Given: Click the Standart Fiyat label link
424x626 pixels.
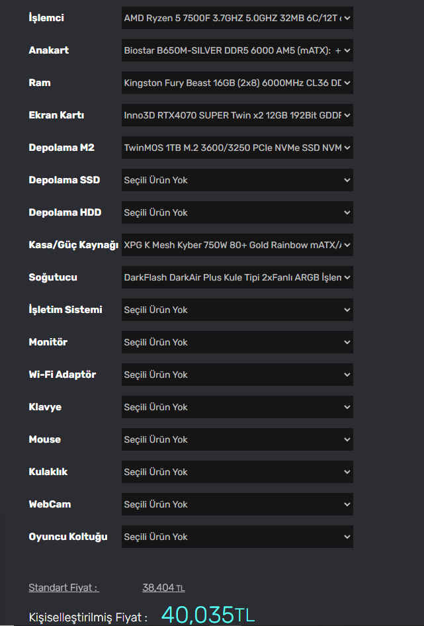Looking at the screenshot, I should click(64, 588).
